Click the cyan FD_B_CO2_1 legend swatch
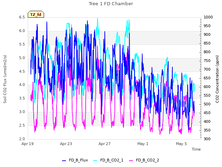222x167 pixels. 95,161
